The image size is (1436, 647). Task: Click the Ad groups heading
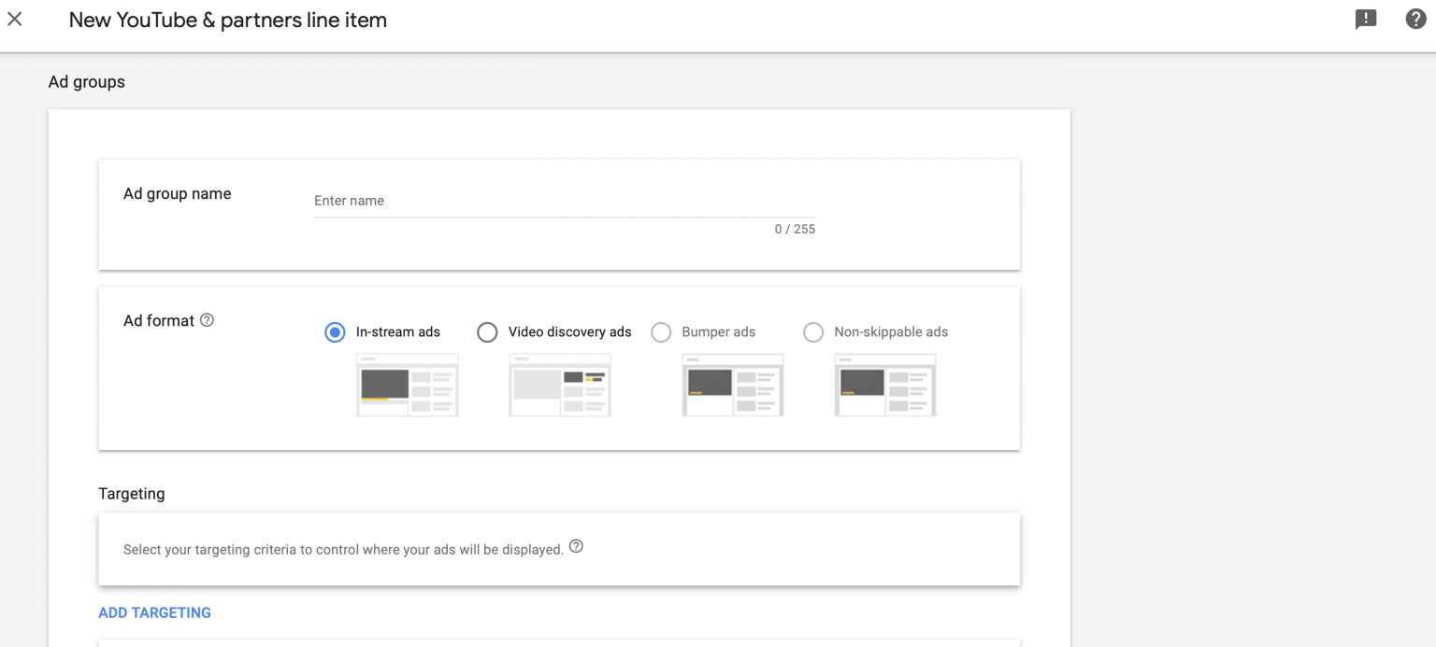(86, 81)
